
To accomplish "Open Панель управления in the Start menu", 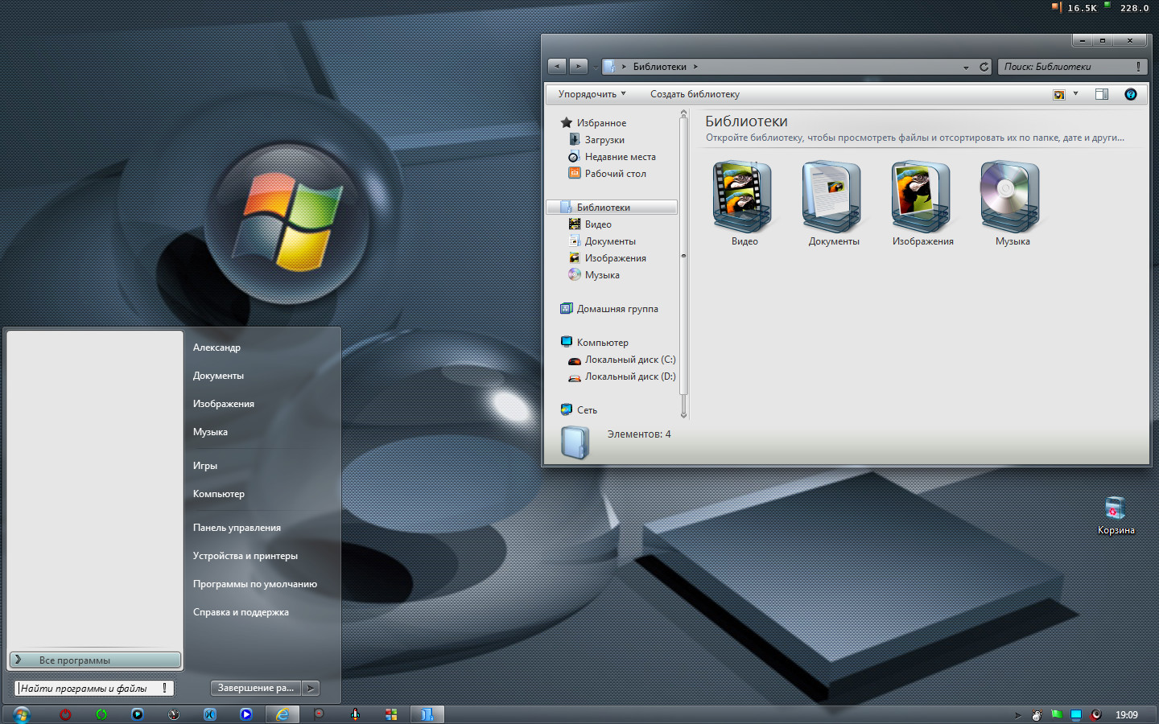I will point(237,528).
